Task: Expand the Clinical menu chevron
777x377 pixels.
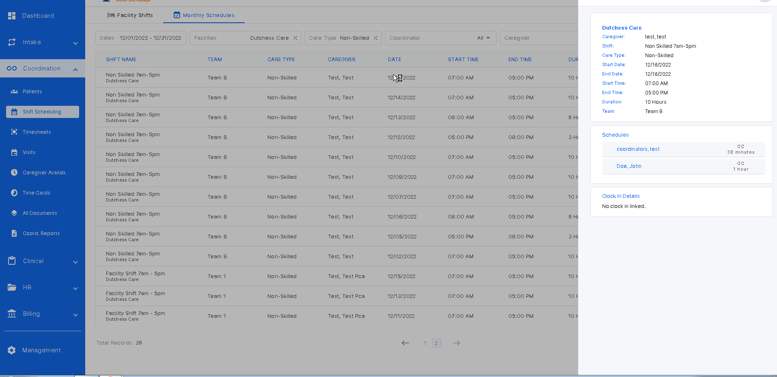Action: pos(75,262)
